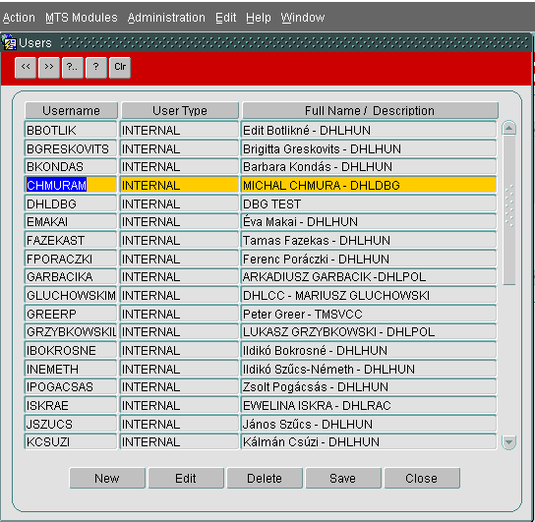535x522 pixels.
Task: Select the JSZUCS username field
Action: point(71,424)
